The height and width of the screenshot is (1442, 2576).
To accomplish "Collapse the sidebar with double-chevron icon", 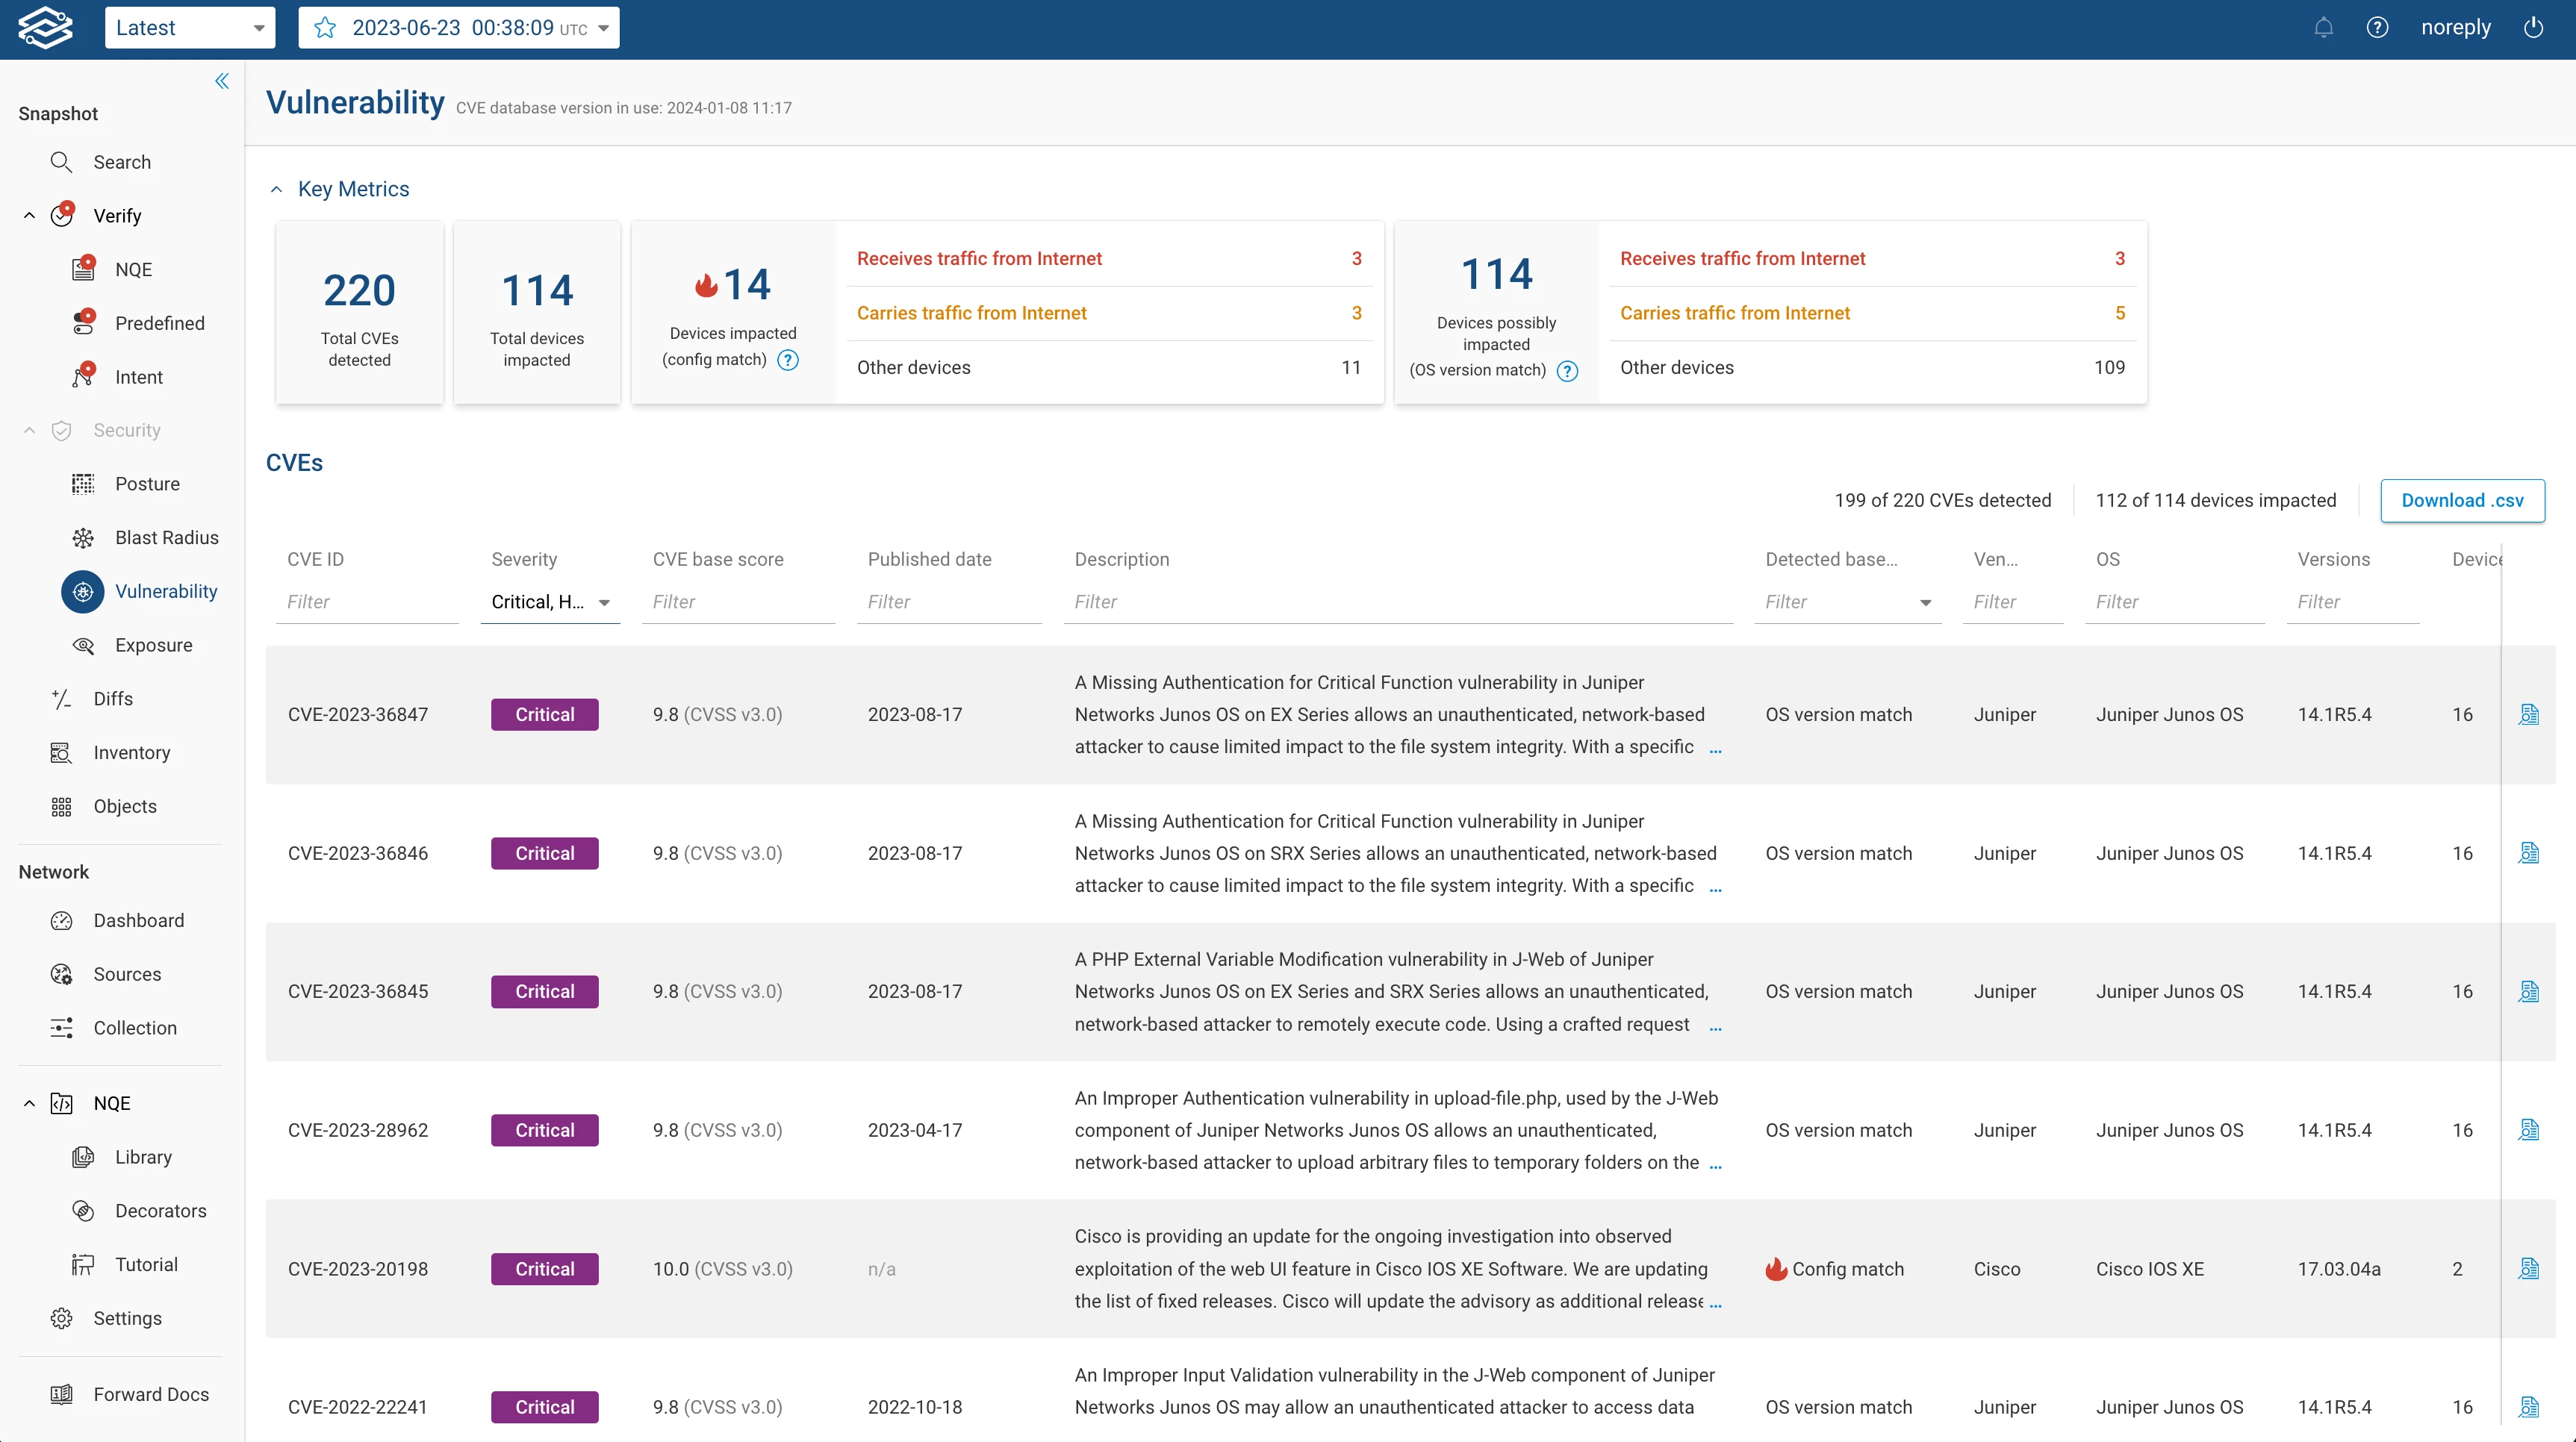I will tap(222, 81).
